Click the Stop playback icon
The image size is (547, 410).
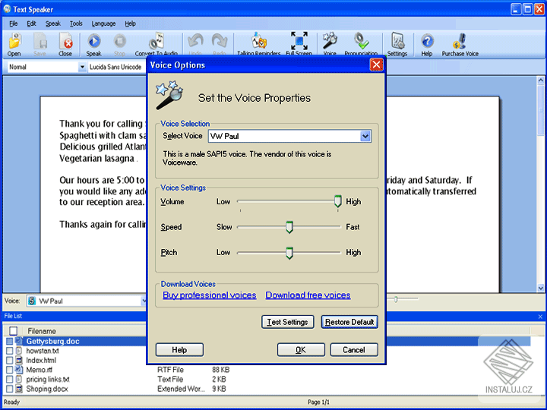pos(120,44)
